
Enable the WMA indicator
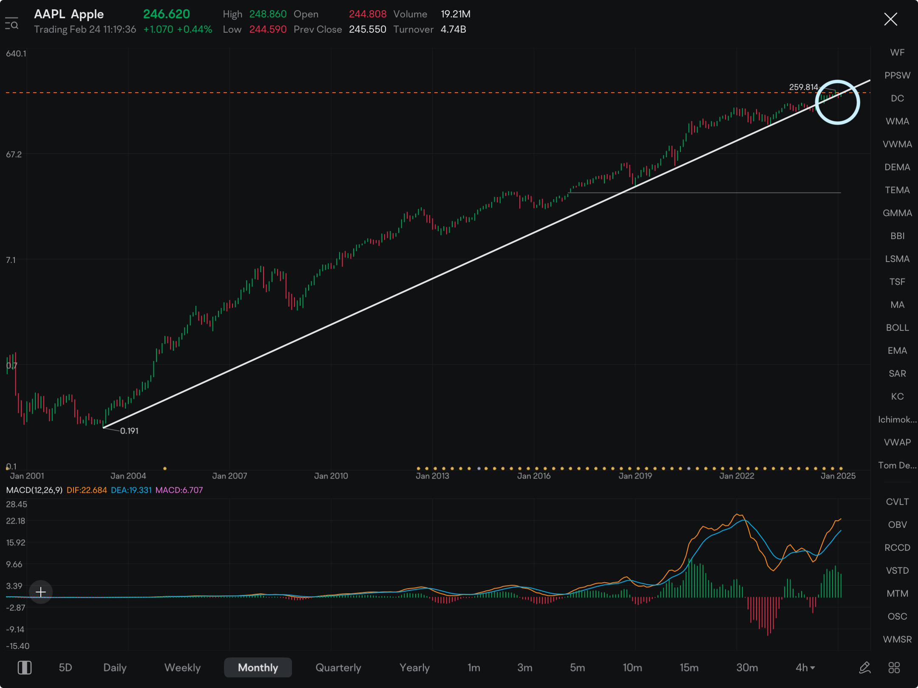pyautogui.click(x=897, y=121)
